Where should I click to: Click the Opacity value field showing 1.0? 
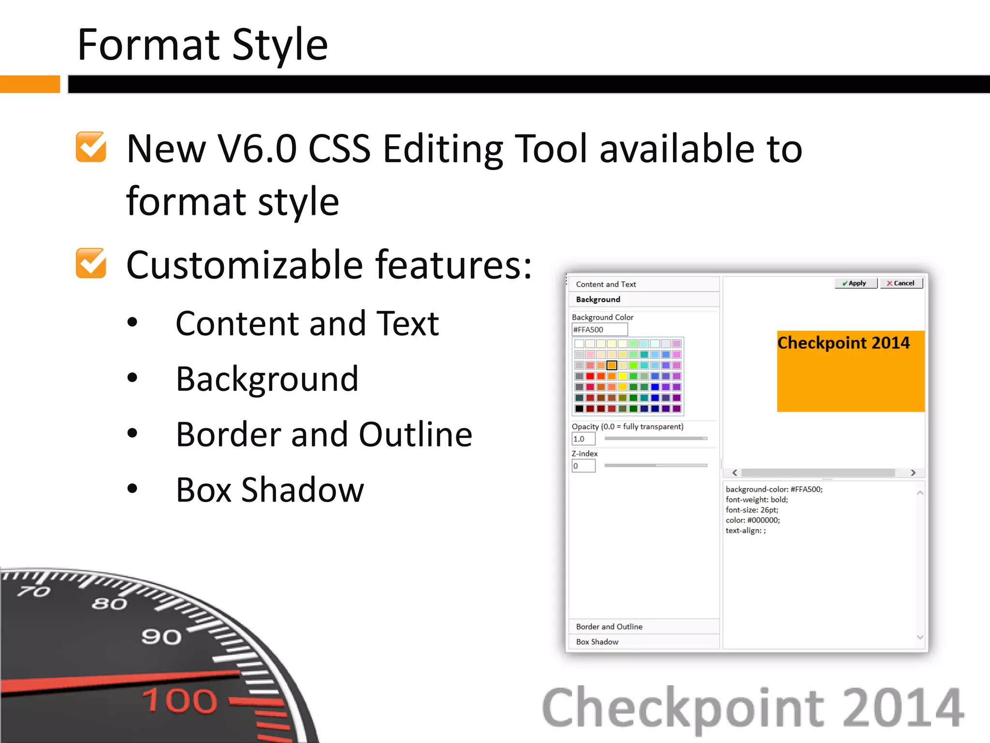583,439
